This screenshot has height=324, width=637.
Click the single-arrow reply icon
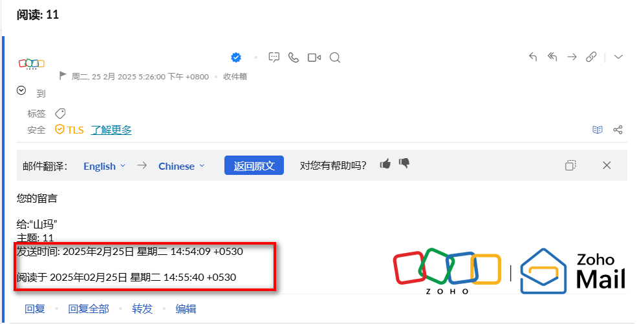(x=533, y=57)
